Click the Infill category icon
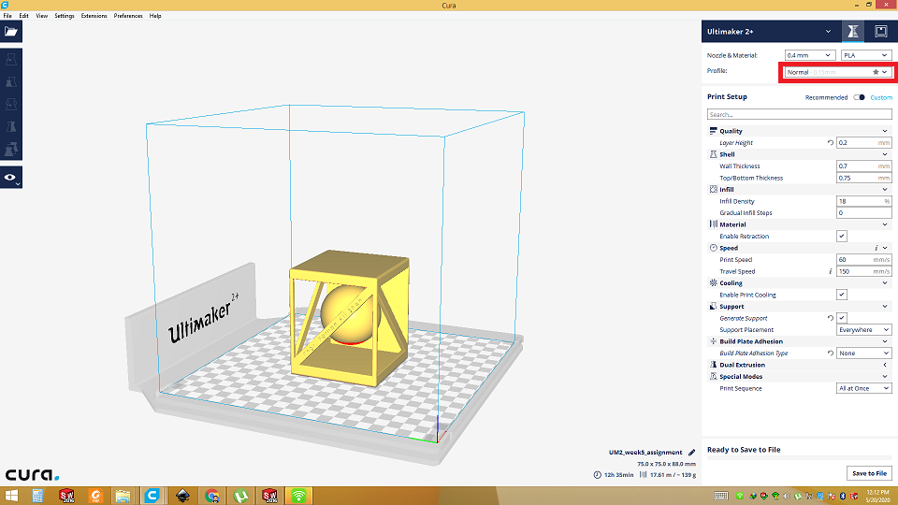 pyautogui.click(x=713, y=190)
